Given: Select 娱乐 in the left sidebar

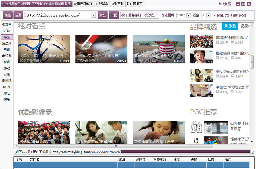Looking at the screenshot, I should (7, 100).
